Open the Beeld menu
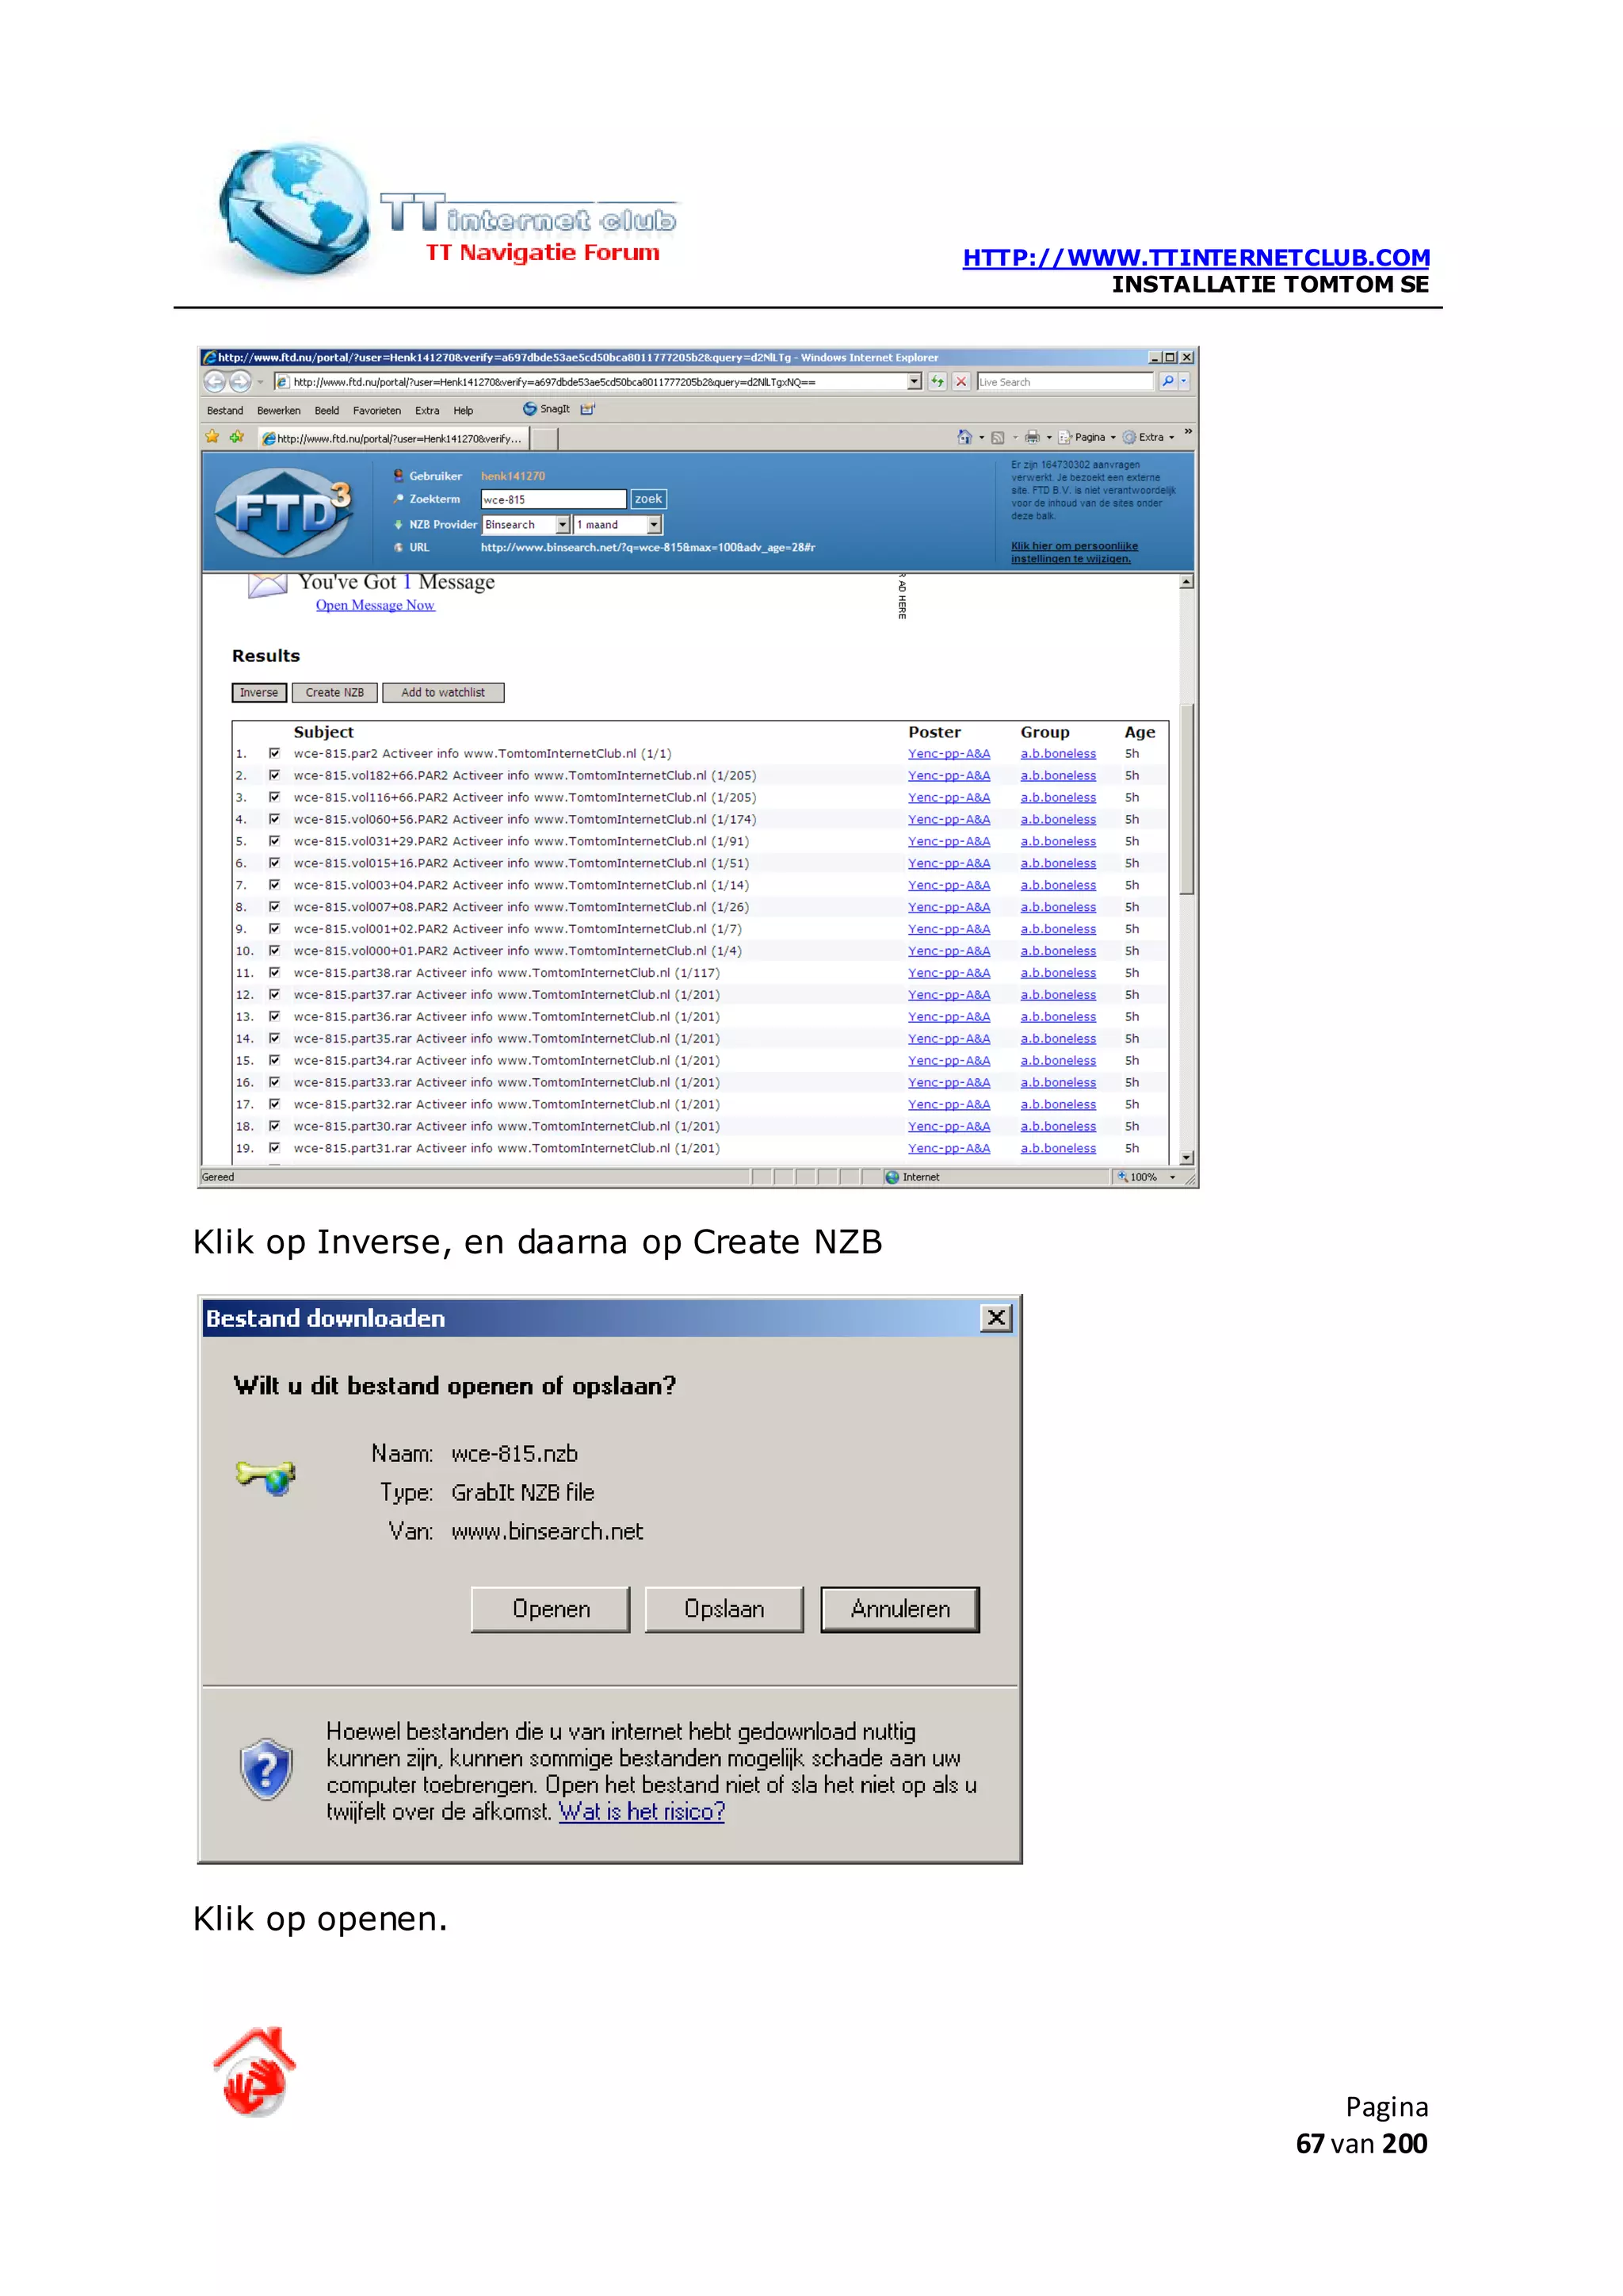Image resolution: width=1623 pixels, height=2296 pixels. (327, 410)
